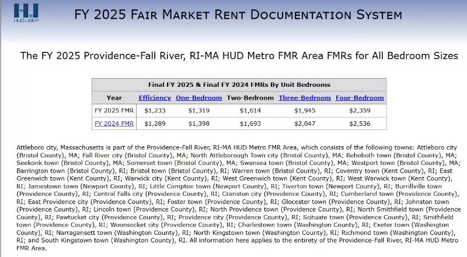
Task: Select the Year column header
Action: tap(114, 98)
